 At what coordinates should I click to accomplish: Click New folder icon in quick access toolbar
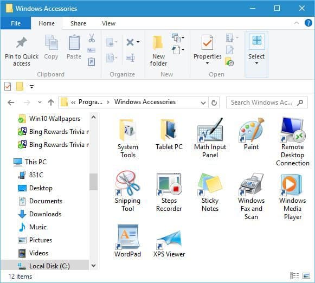point(20,87)
